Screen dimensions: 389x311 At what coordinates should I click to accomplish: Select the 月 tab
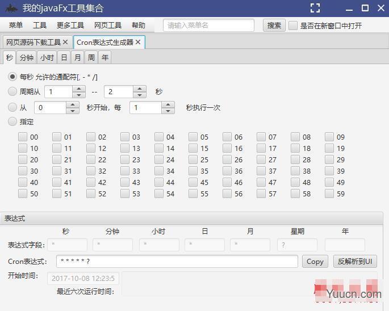(x=78, y=57)
